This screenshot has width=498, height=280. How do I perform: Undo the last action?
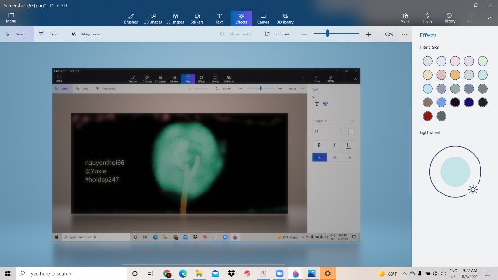[x=427, y=18]
